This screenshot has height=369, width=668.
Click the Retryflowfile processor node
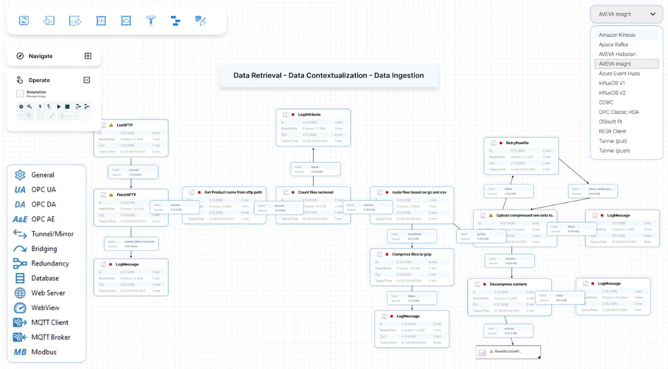[521, 156]
